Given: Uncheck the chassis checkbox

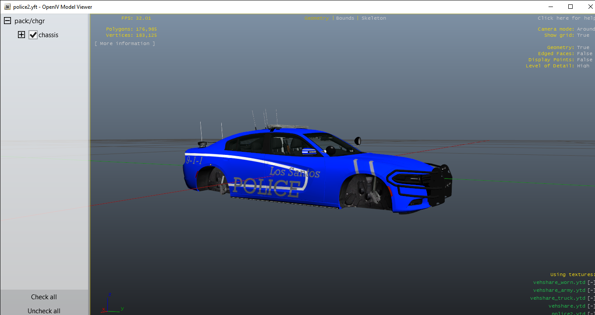Looking at the screenshot, I should 33,35.
